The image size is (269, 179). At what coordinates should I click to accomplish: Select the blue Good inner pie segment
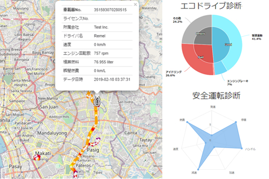(x=221, y=45)
